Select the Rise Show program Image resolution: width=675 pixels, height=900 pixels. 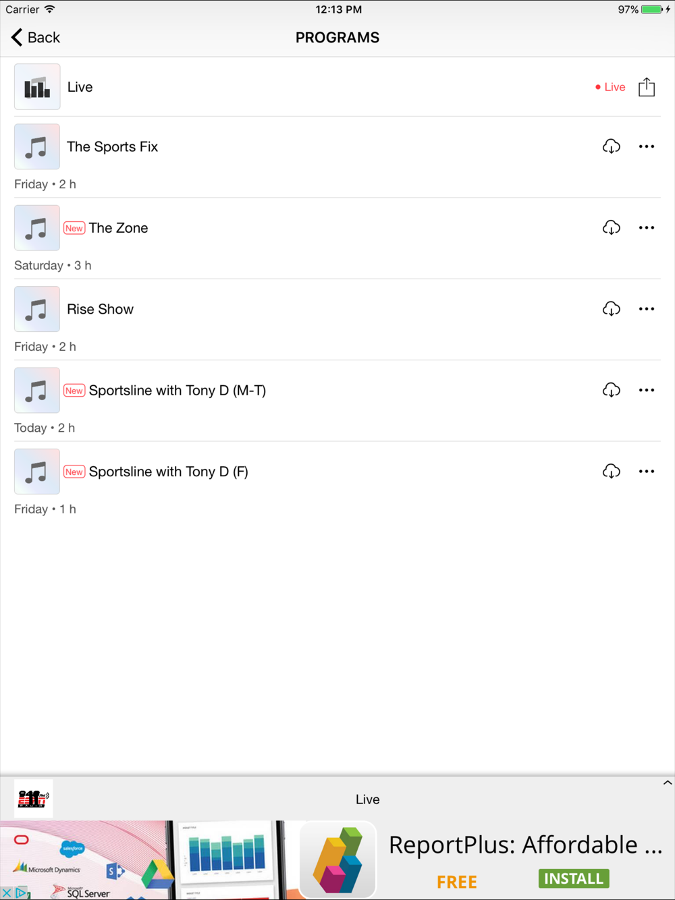click(100, 309)
